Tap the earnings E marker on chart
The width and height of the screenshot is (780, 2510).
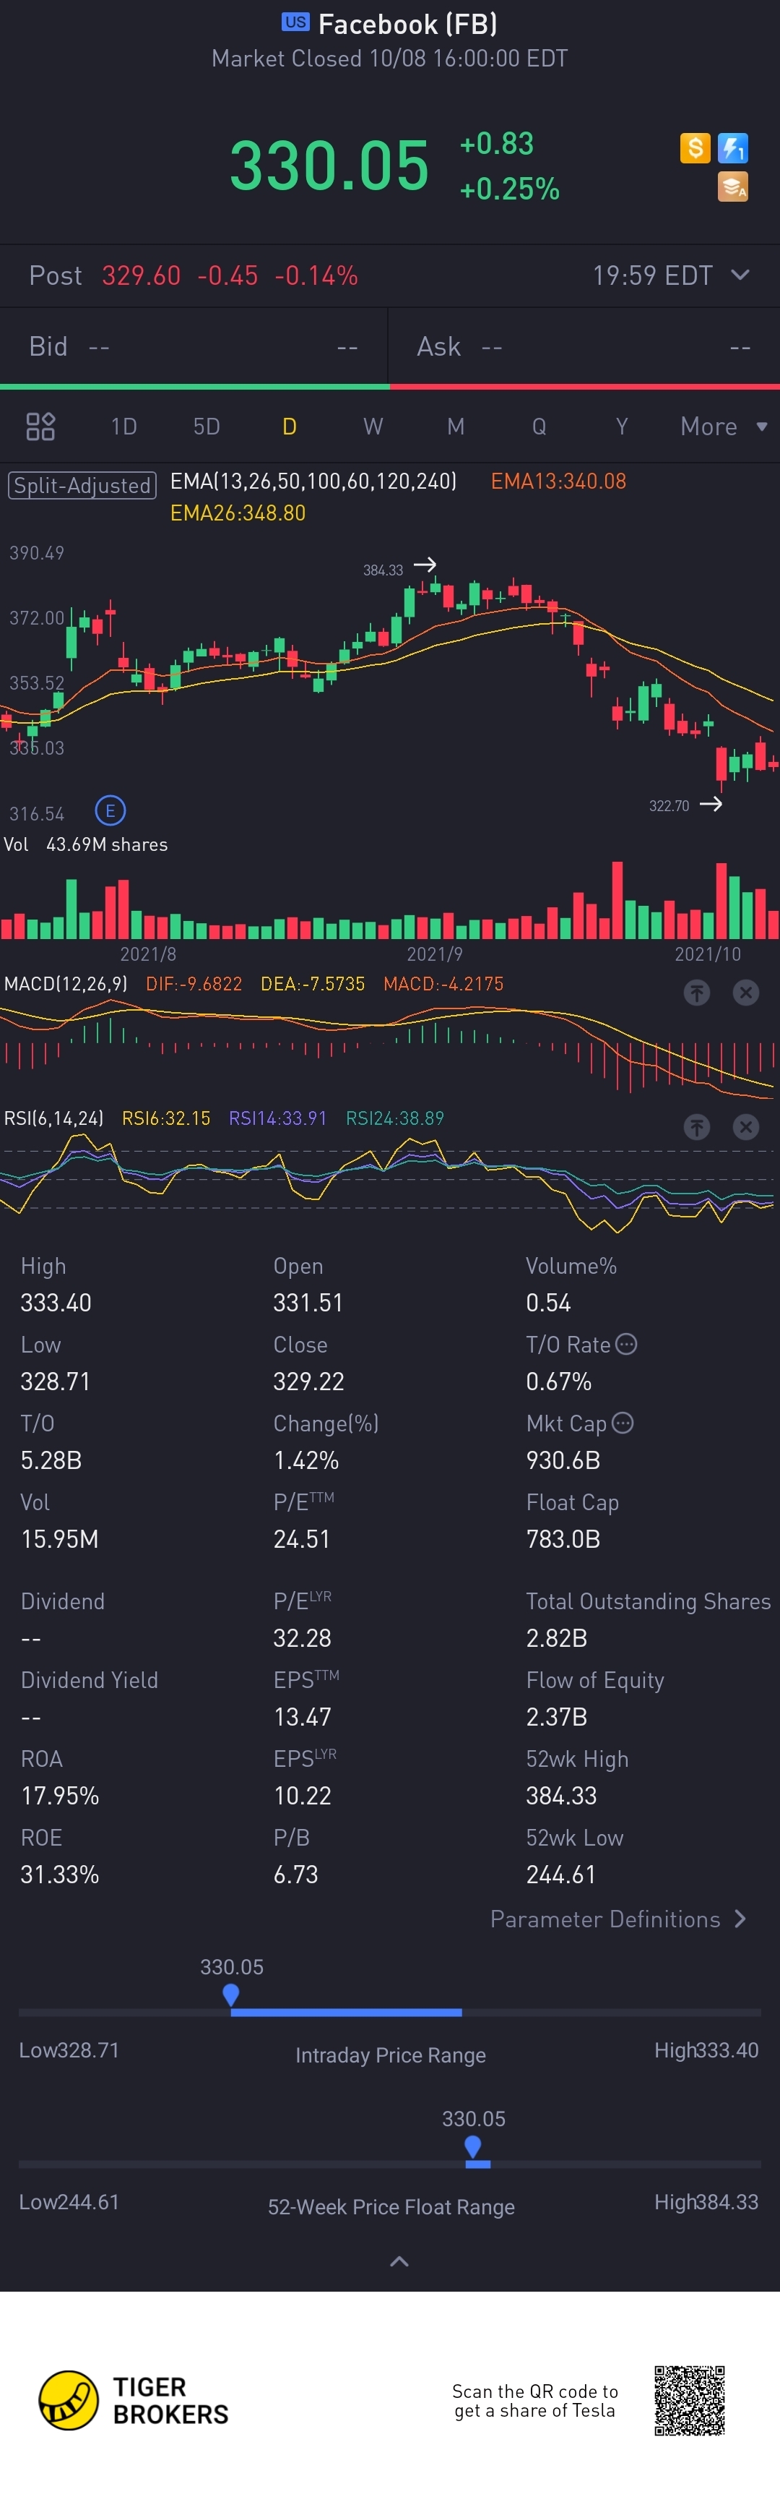coord(110,810)
